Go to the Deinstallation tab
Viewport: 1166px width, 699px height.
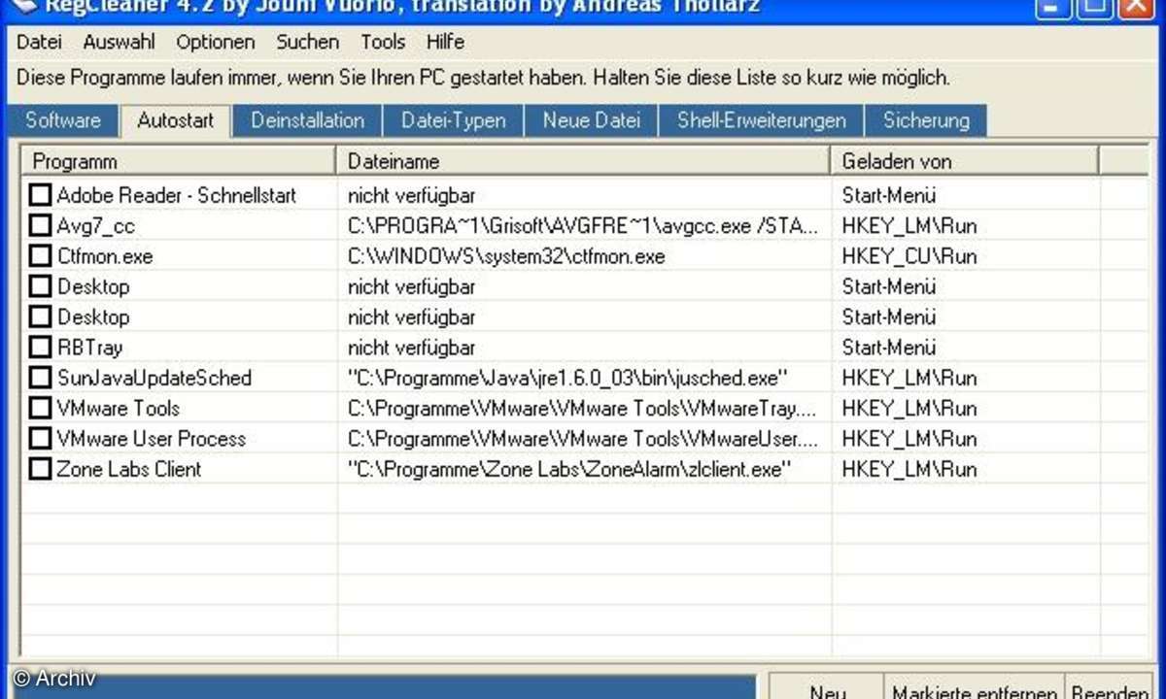[307, 120]
